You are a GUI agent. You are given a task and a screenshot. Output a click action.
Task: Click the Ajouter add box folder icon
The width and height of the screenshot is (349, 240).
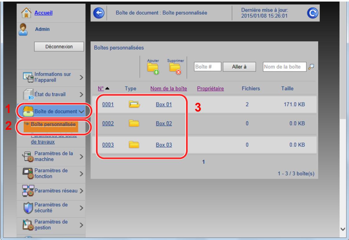pyautogui.click(x=153, y=68)
